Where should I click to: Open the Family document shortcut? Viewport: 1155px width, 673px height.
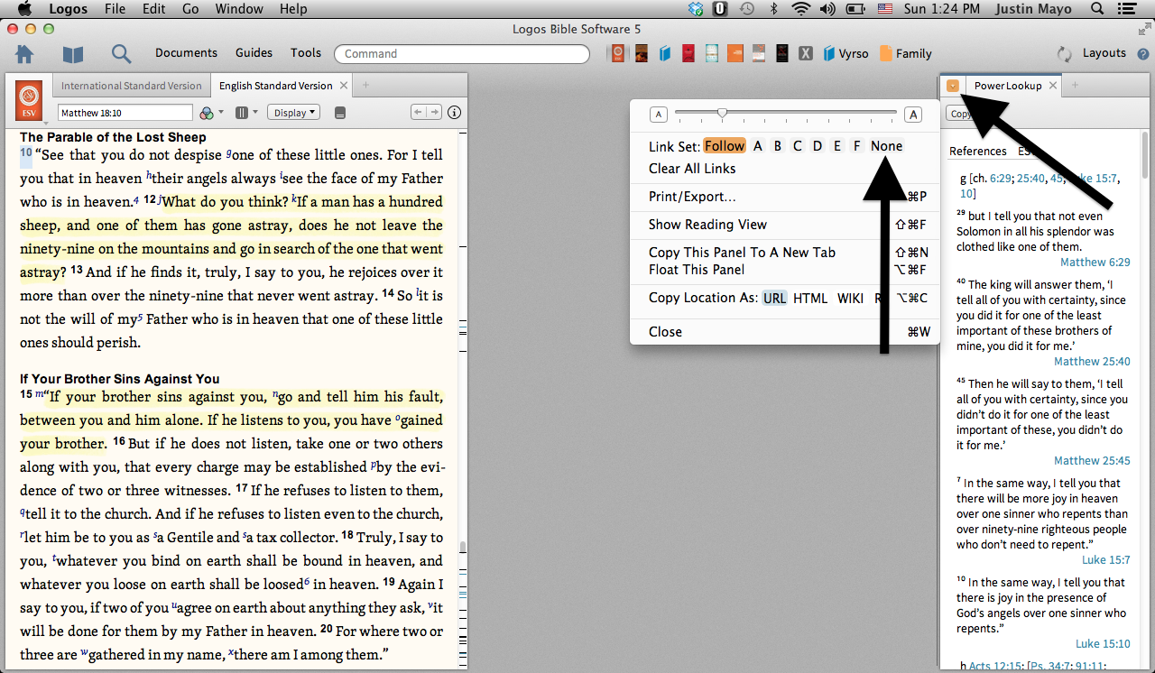(x=905, y=53)
